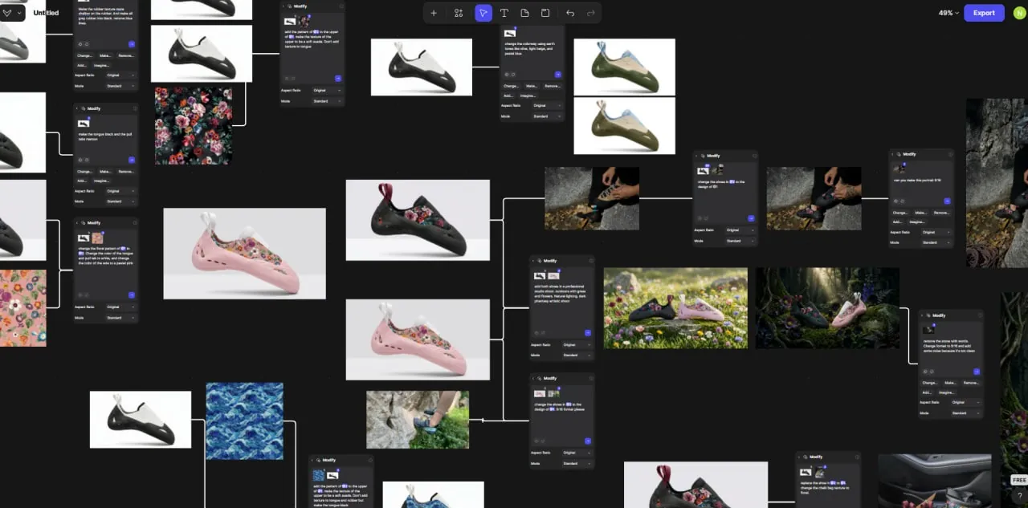Open Mode dropdown in 'remove the stone' panel

966,413
